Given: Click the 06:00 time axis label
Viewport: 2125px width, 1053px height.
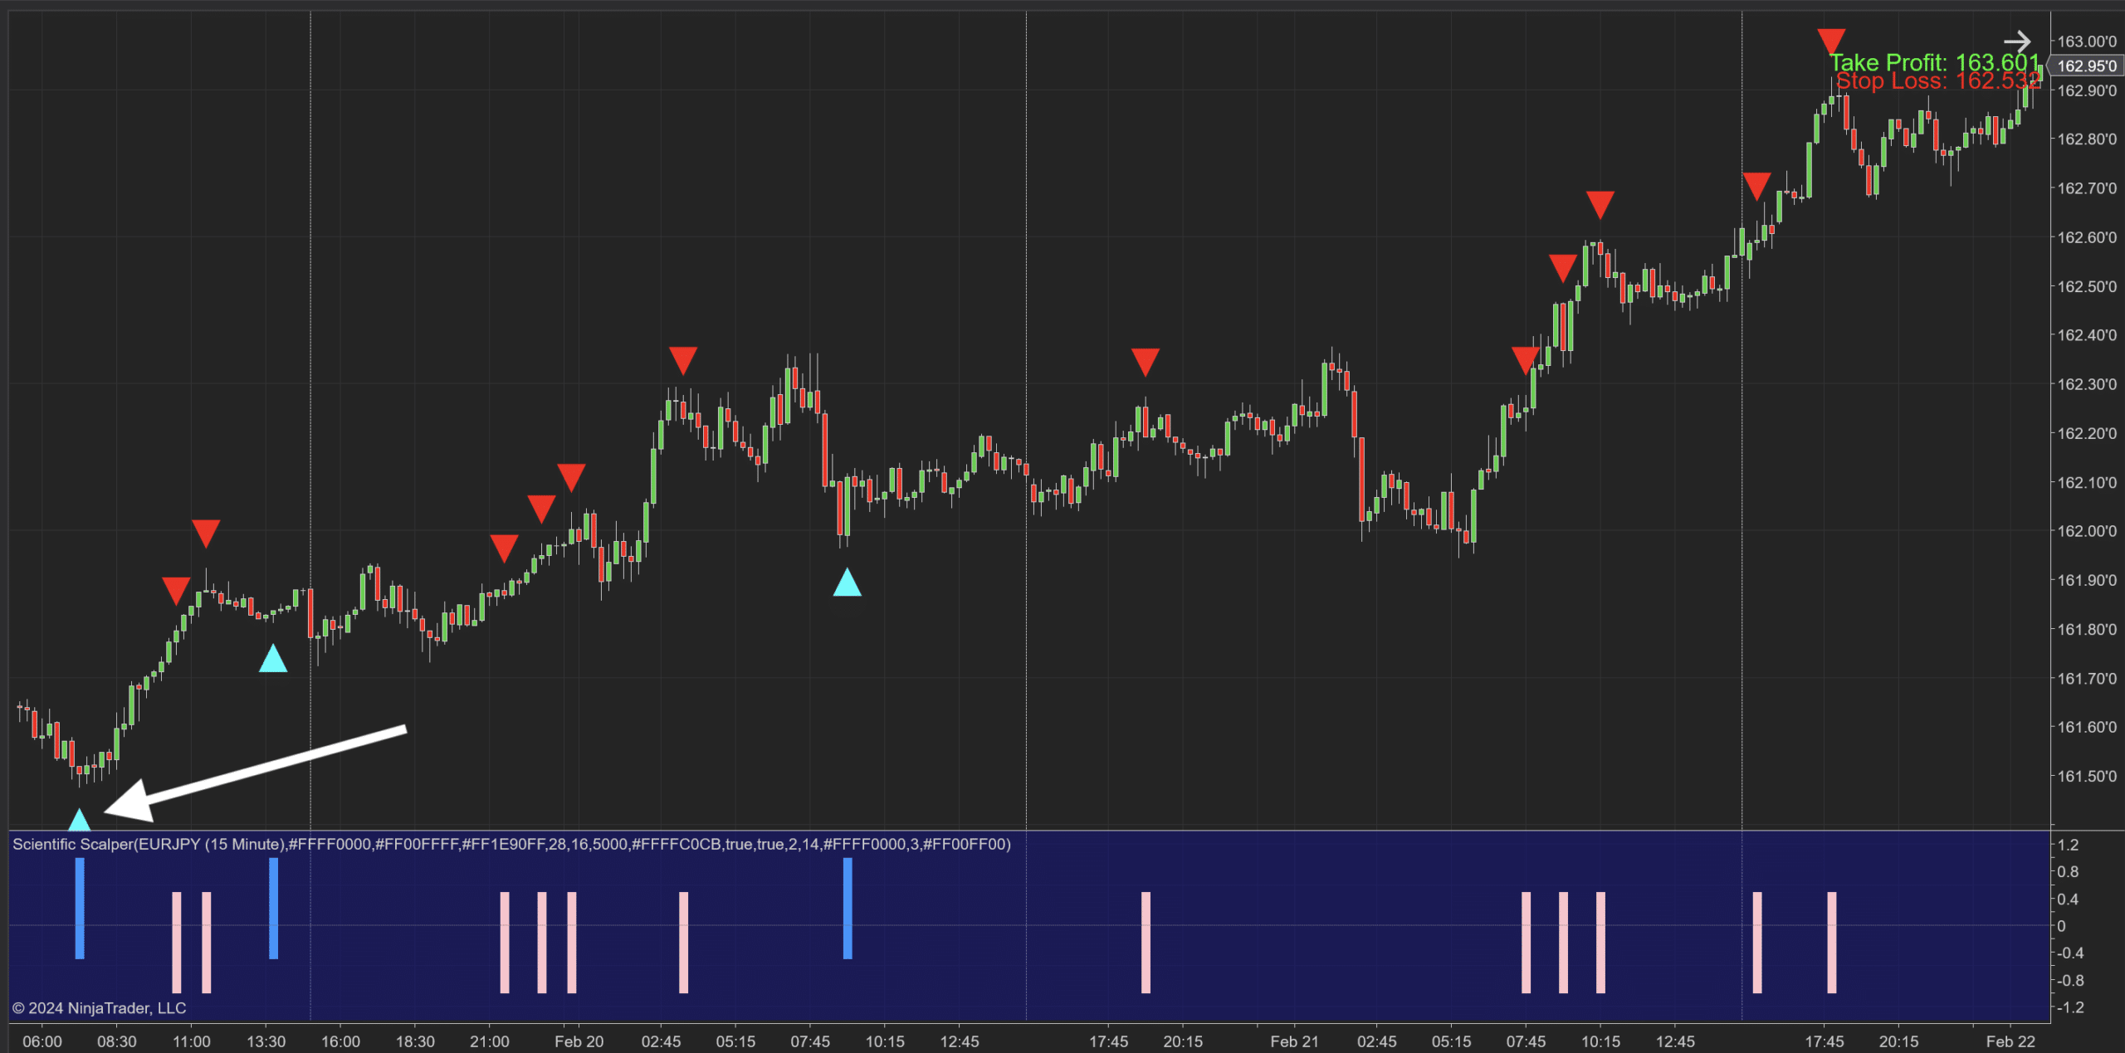Looking at the screenshot, I should [x=42, y=1041].
